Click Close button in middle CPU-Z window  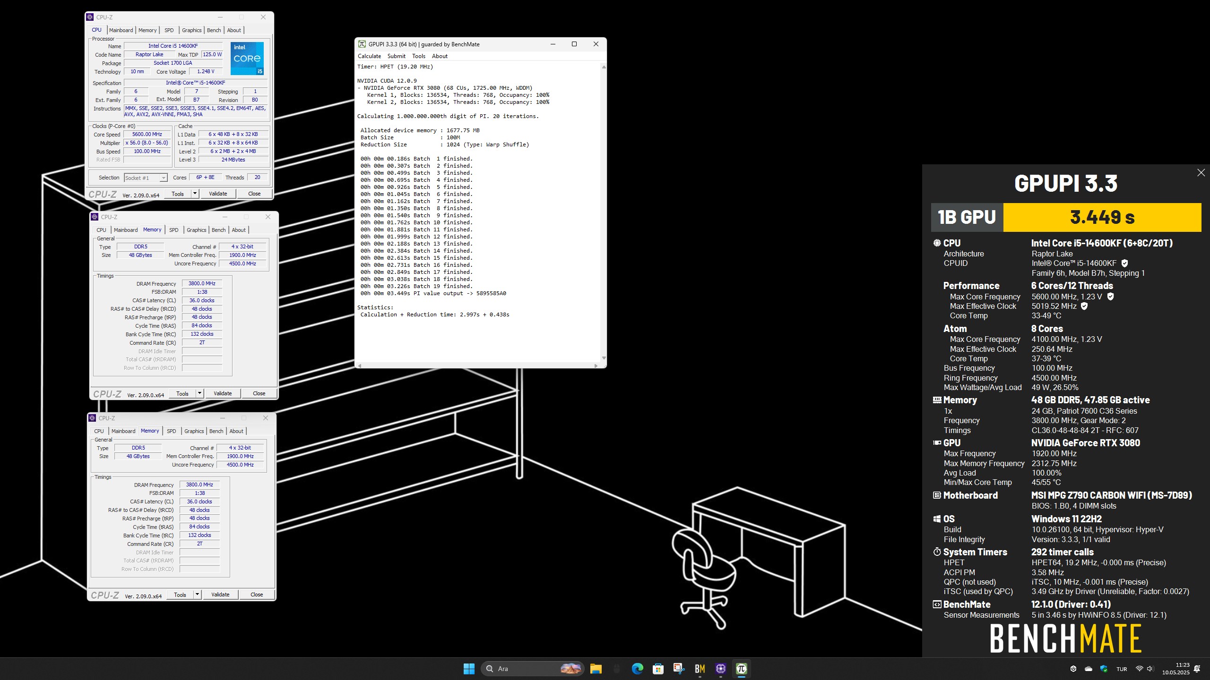pos(259,393)
